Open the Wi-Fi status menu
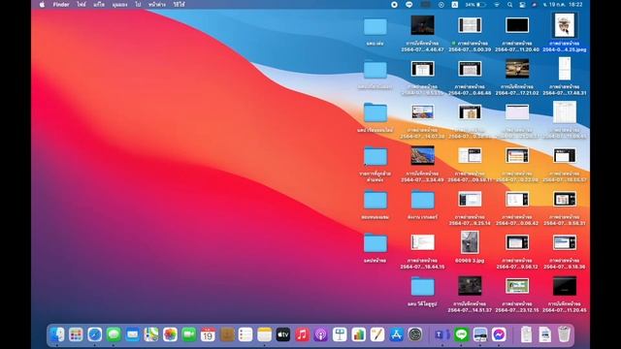Screen dimensions: 621x349 click(497, 4)
